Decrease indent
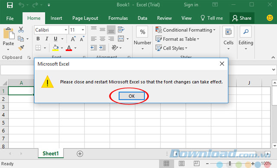277x168 pixels. [x=93, y=48]
